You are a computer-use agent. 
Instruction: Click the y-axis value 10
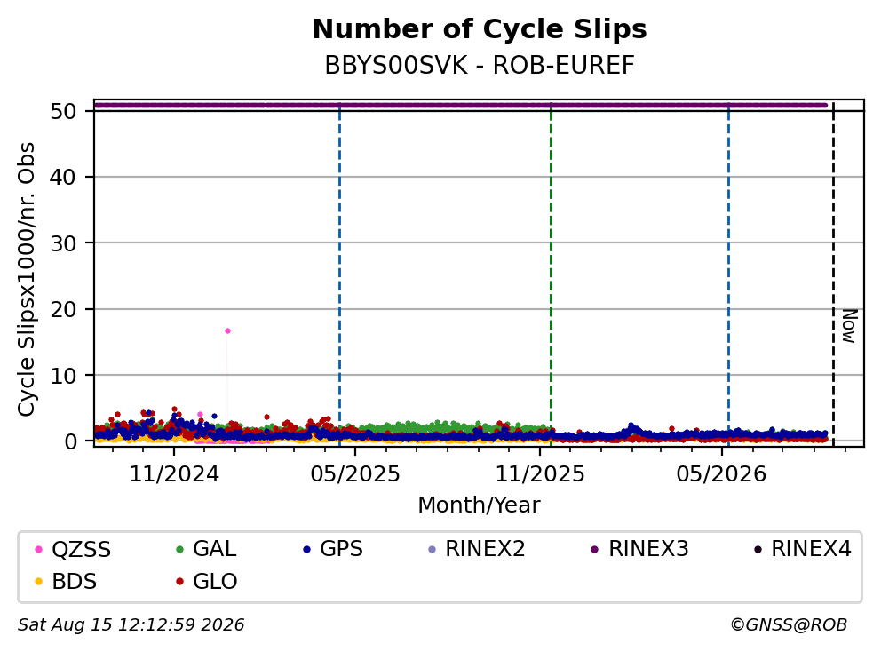pyautogui.click(x=63, y=376)
